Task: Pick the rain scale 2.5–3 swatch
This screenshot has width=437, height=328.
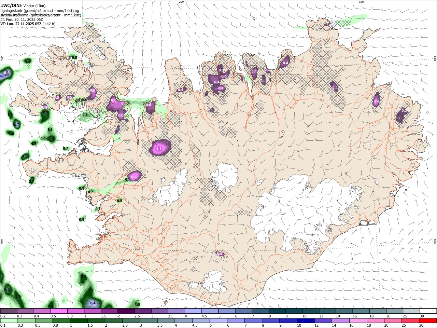Action: pyautogui.click(x=131, y=321)
